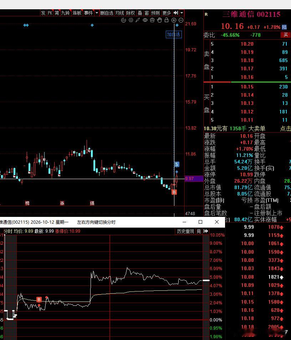Zoom out with the minus circle icon
This screenshot has width=291, height=340.
(x=181, y=20)
